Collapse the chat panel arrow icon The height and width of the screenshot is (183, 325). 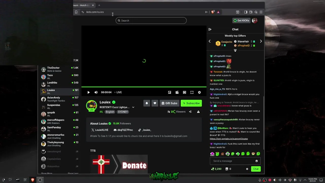[210, 29]
